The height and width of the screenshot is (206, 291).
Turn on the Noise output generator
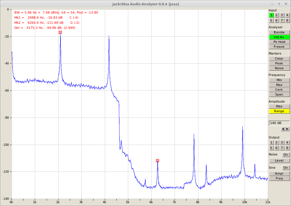click(286, 155)
